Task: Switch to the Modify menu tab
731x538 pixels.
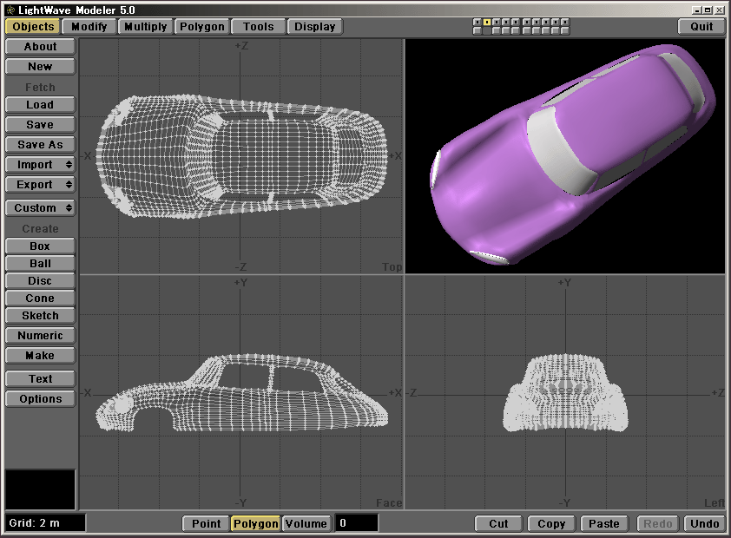Action: pos(89,27)
